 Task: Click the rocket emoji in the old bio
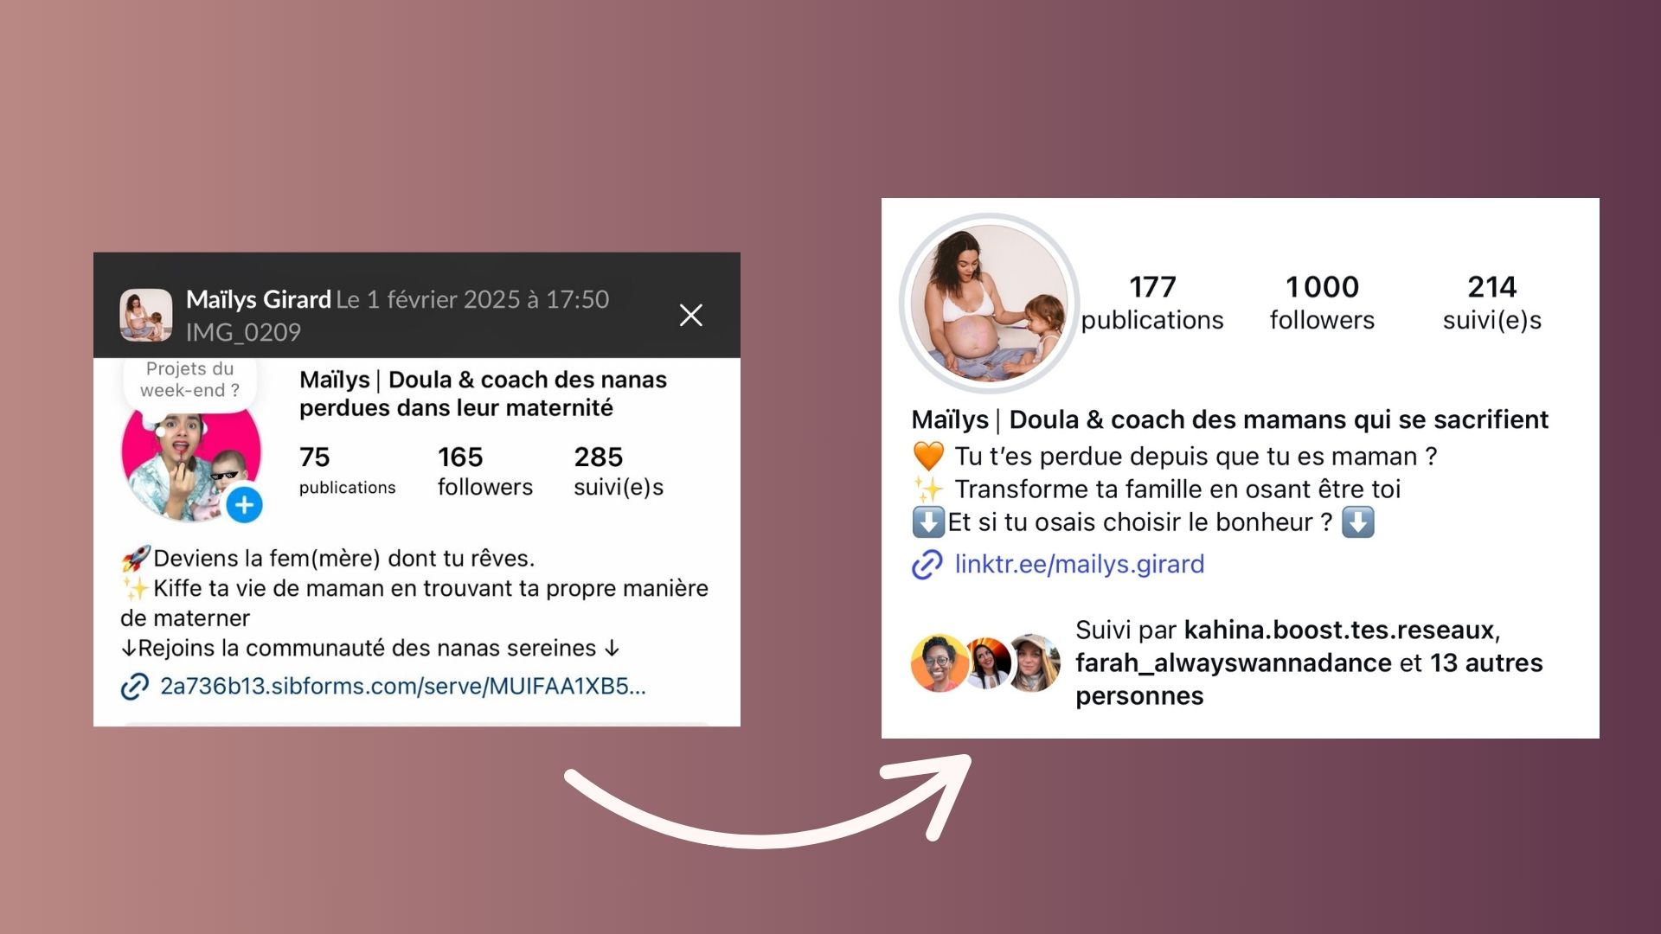point(136,559)
